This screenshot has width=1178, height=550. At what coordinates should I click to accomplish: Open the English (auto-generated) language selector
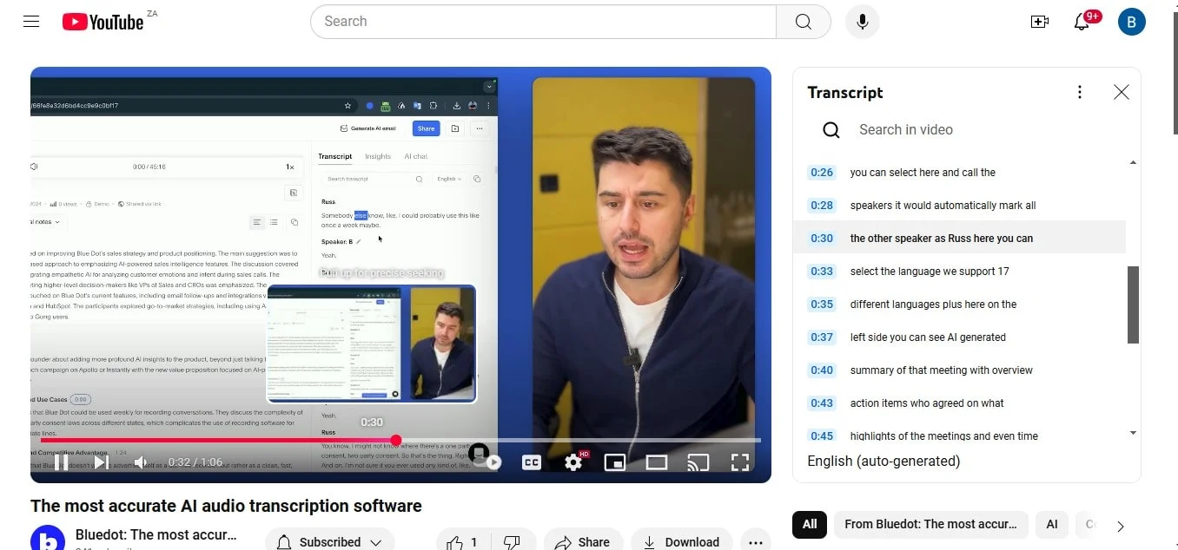pyautogui.click(x=883, y=462)
